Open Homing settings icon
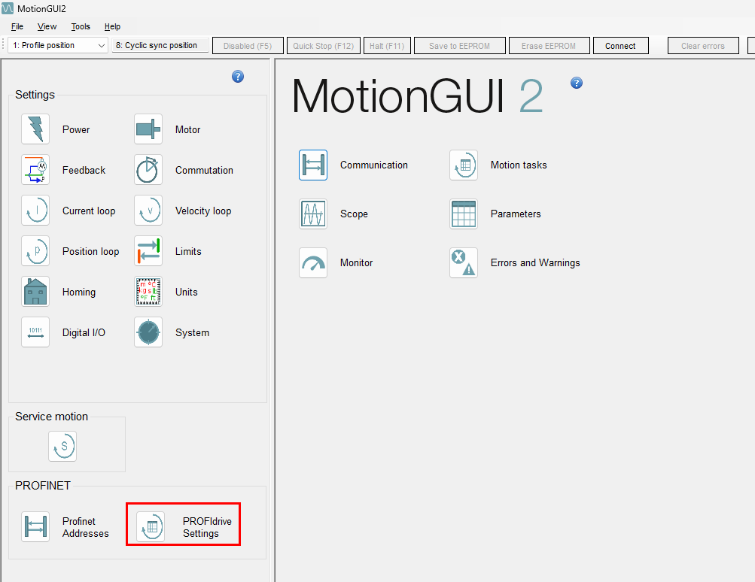755x582 pixels. pos(35,292)
